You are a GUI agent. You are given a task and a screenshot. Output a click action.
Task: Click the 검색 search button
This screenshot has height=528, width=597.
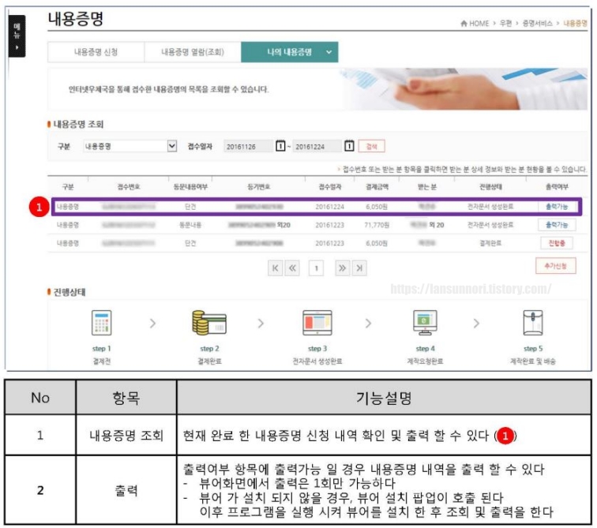coord(371,146)
